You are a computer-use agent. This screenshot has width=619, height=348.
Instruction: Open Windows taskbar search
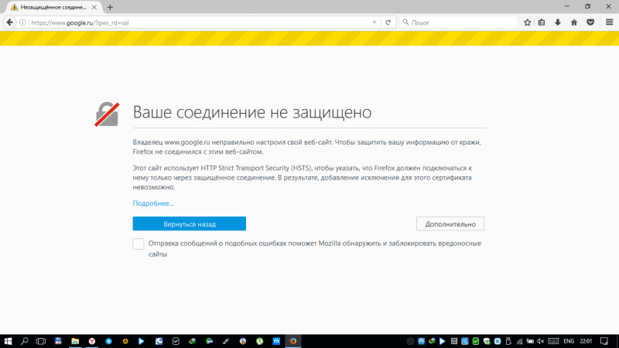[x=25, y=341]
